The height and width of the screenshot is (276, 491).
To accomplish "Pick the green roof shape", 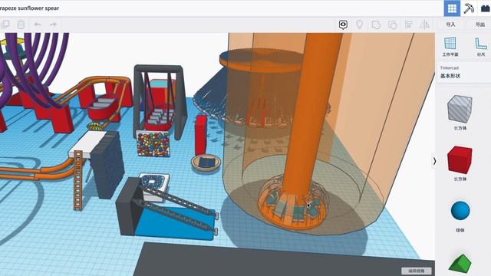I will click(460, 264).
